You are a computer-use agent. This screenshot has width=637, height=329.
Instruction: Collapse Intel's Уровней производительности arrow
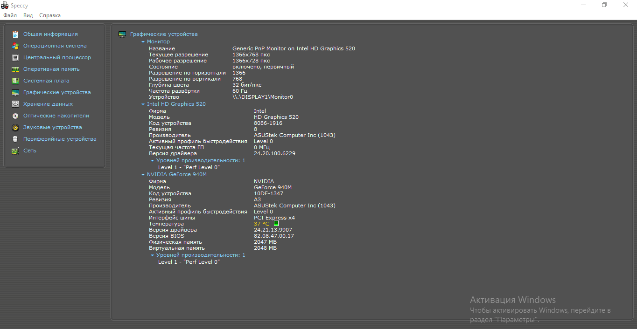click(153, 161)
